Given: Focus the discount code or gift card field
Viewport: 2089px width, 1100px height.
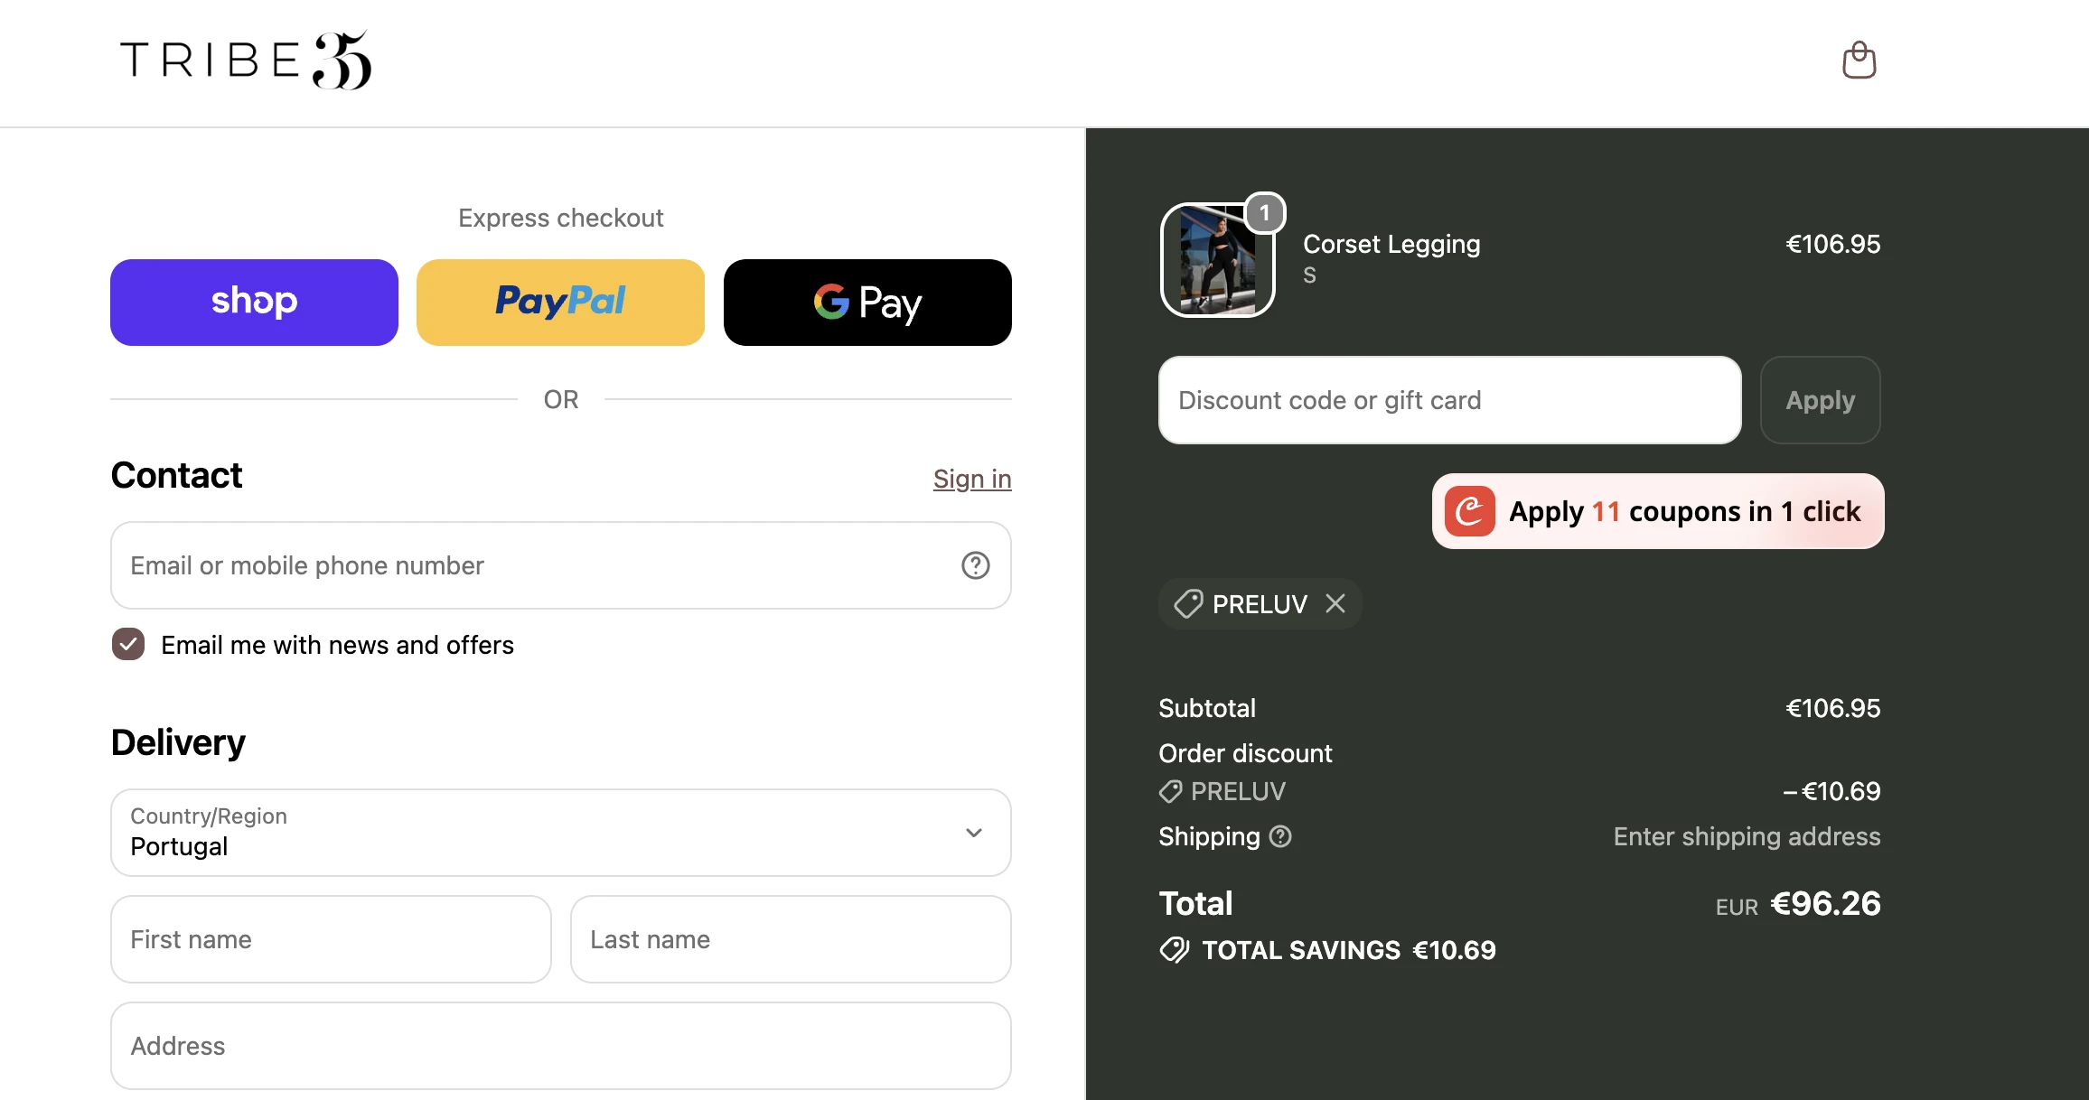Looking at the screenshot, I should 1449,400.
